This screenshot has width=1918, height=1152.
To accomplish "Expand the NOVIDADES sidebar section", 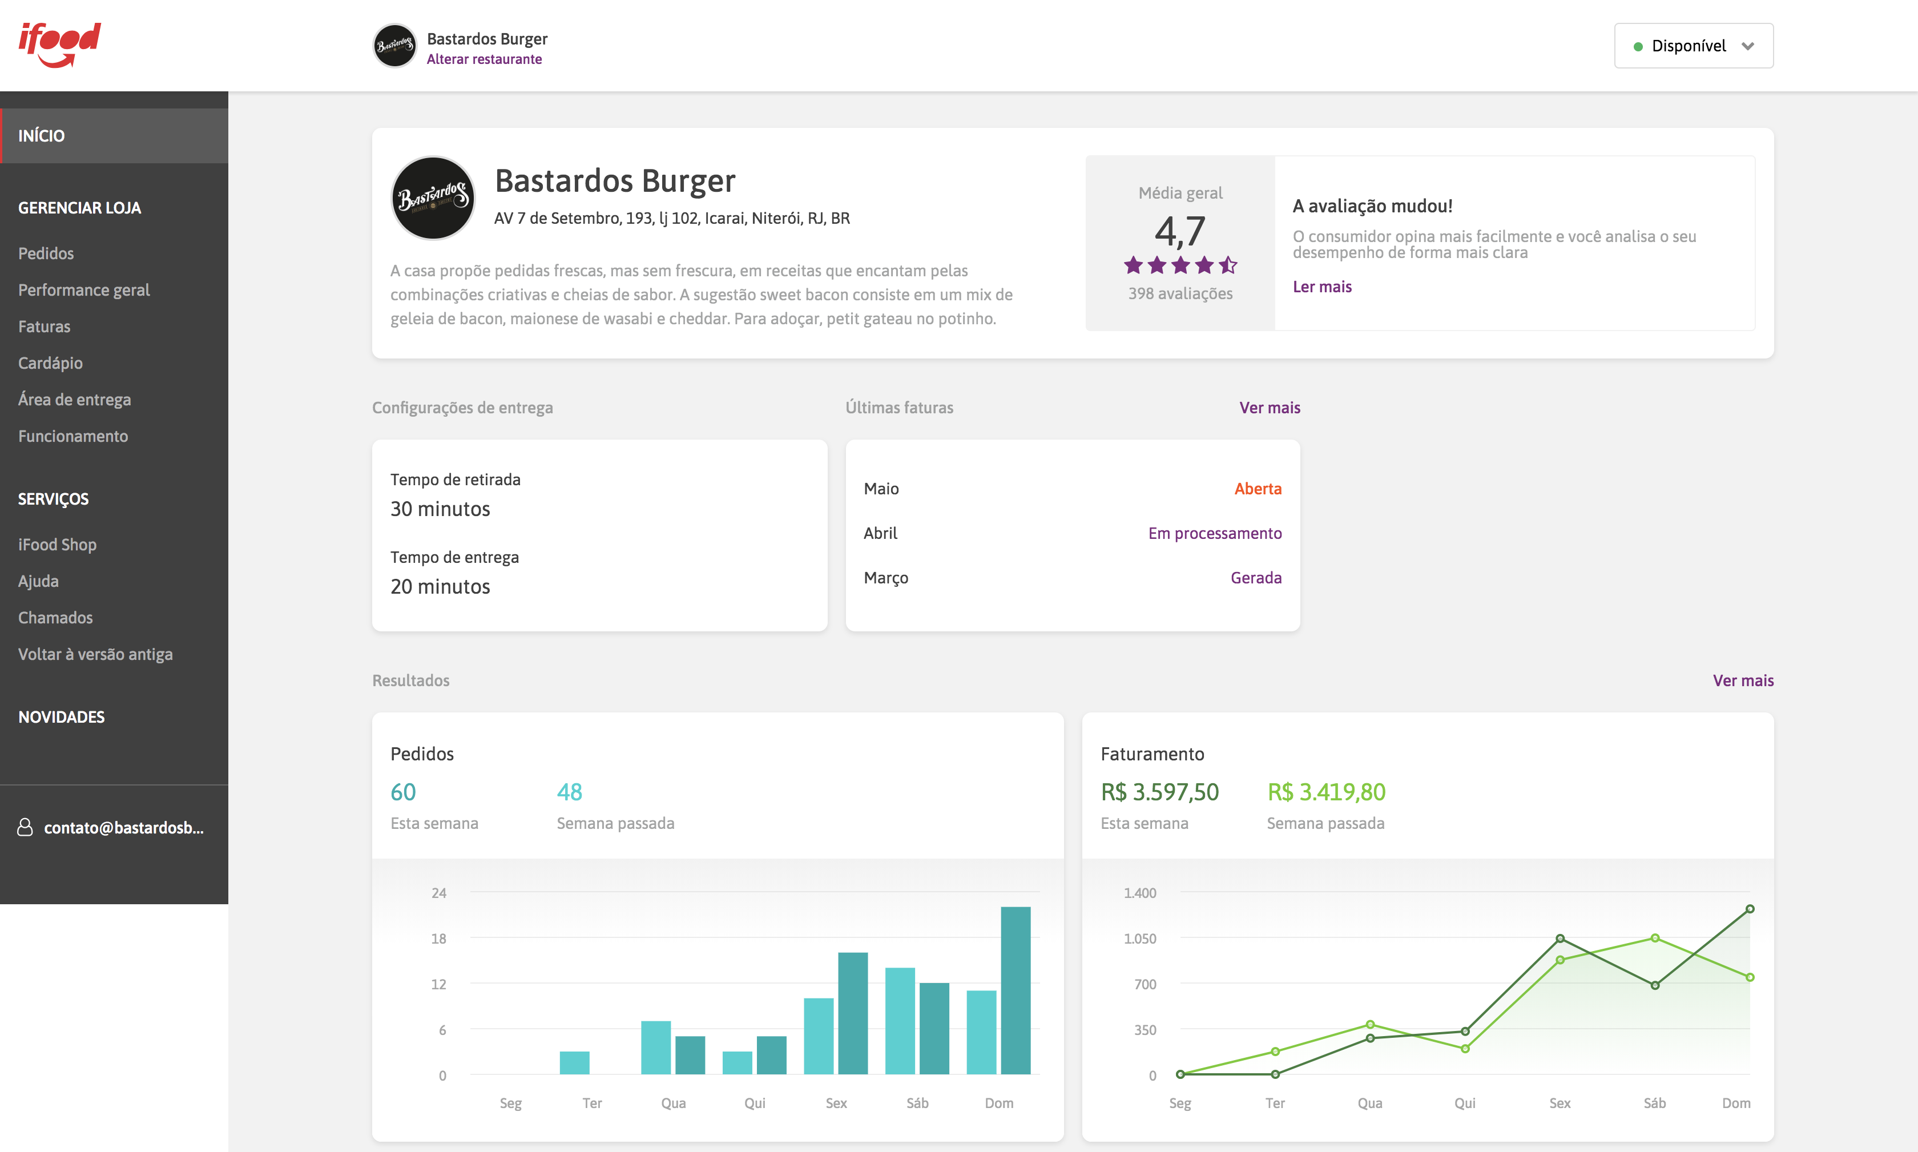I will coord(61,716).
